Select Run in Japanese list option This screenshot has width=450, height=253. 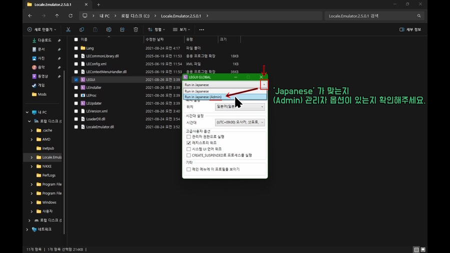(x=224, y=91)
